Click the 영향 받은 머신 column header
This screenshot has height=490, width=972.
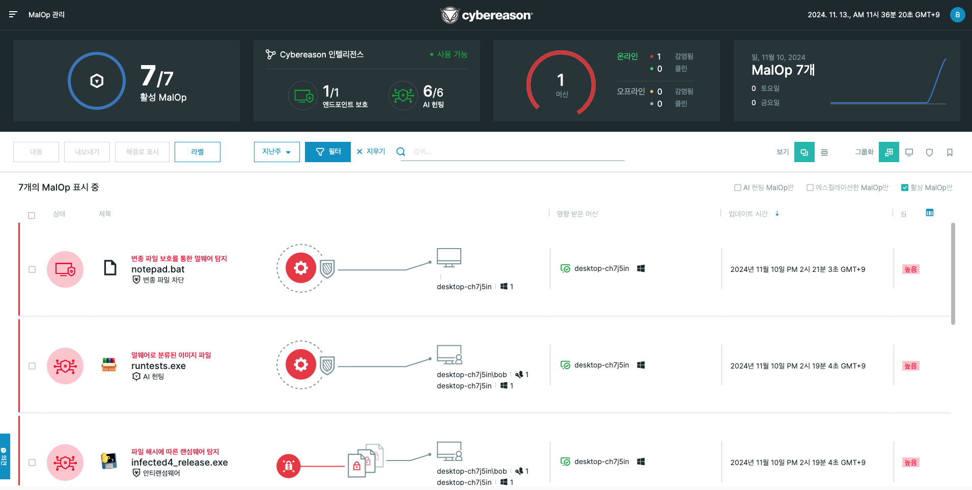(577, 214)
